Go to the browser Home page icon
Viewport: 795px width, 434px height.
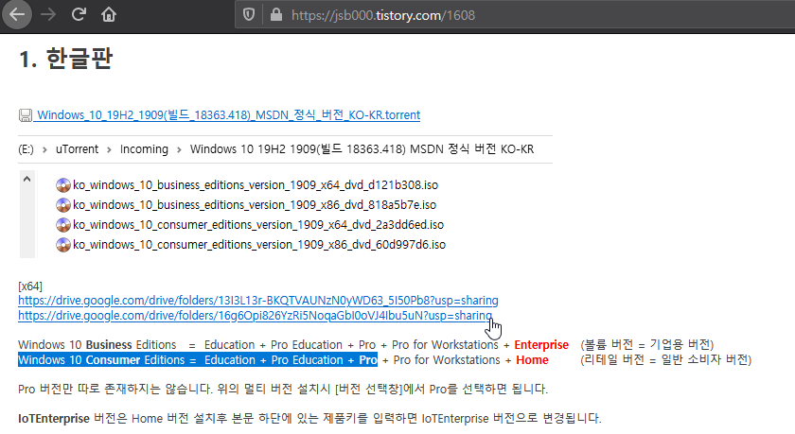[x=109, y=14]
